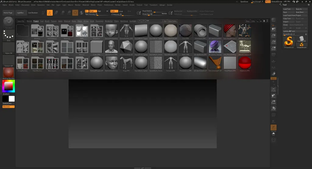Open the Preferences menu

pos(109,5)
